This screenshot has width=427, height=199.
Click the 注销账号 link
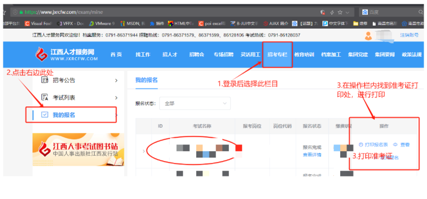coord(409,35)
